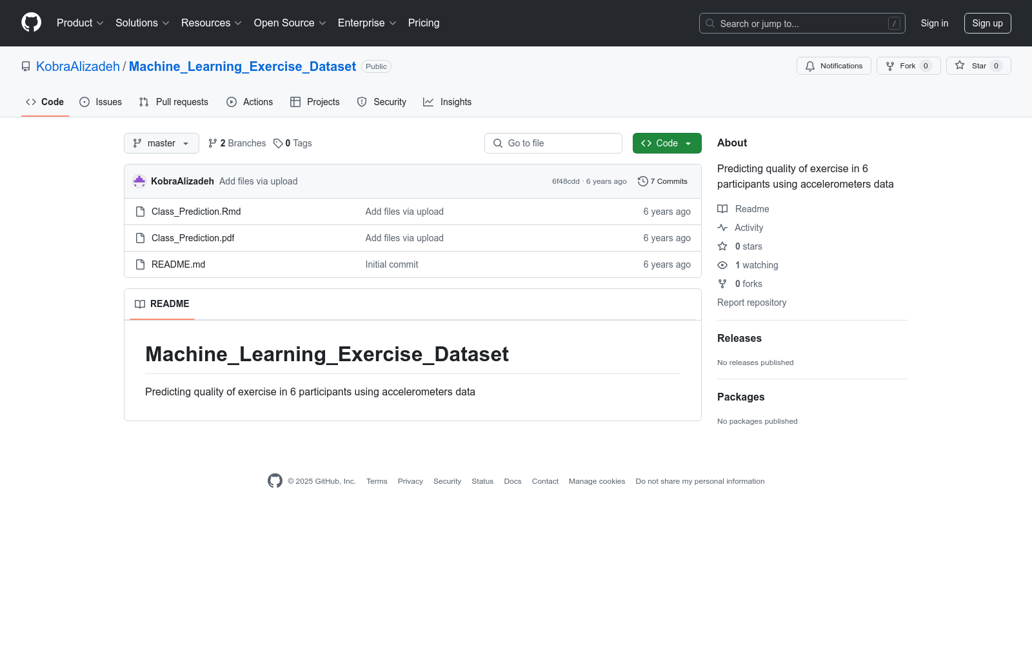Viewport: 1032px width, 645px height.
Task: Open the KobraAlizadeh commit author link
Action: click(x=183, y=181)
